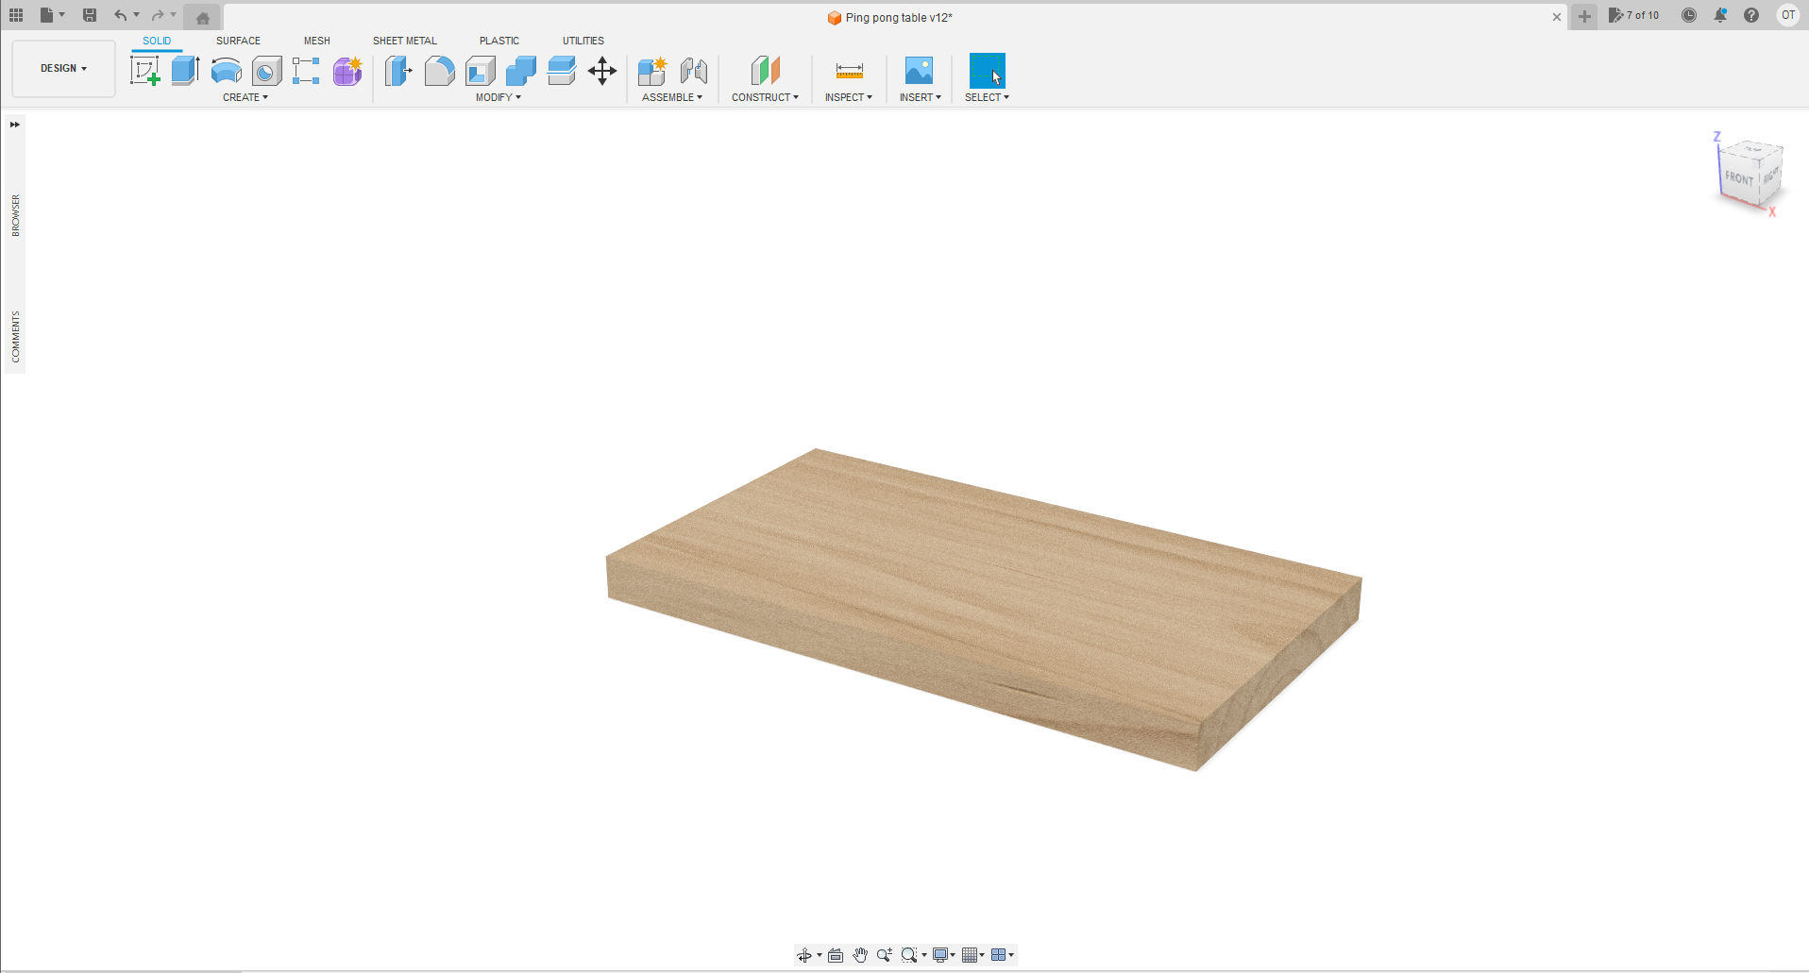Activate the Zoom tool in the navigation bar

884,955
